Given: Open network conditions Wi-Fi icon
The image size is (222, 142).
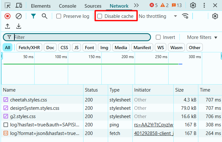Looking at the screenshot, I should click(x=185, y=16).
